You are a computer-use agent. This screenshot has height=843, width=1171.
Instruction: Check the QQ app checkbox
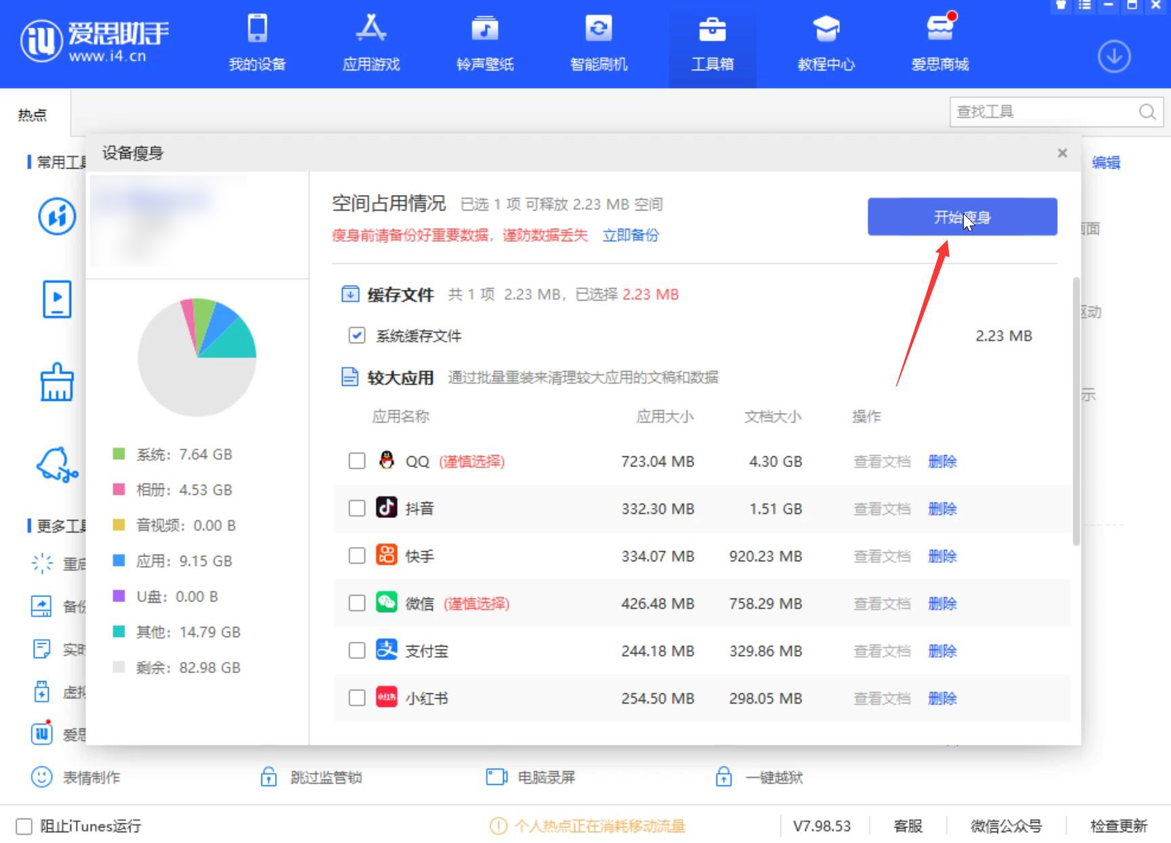point(357,461)
